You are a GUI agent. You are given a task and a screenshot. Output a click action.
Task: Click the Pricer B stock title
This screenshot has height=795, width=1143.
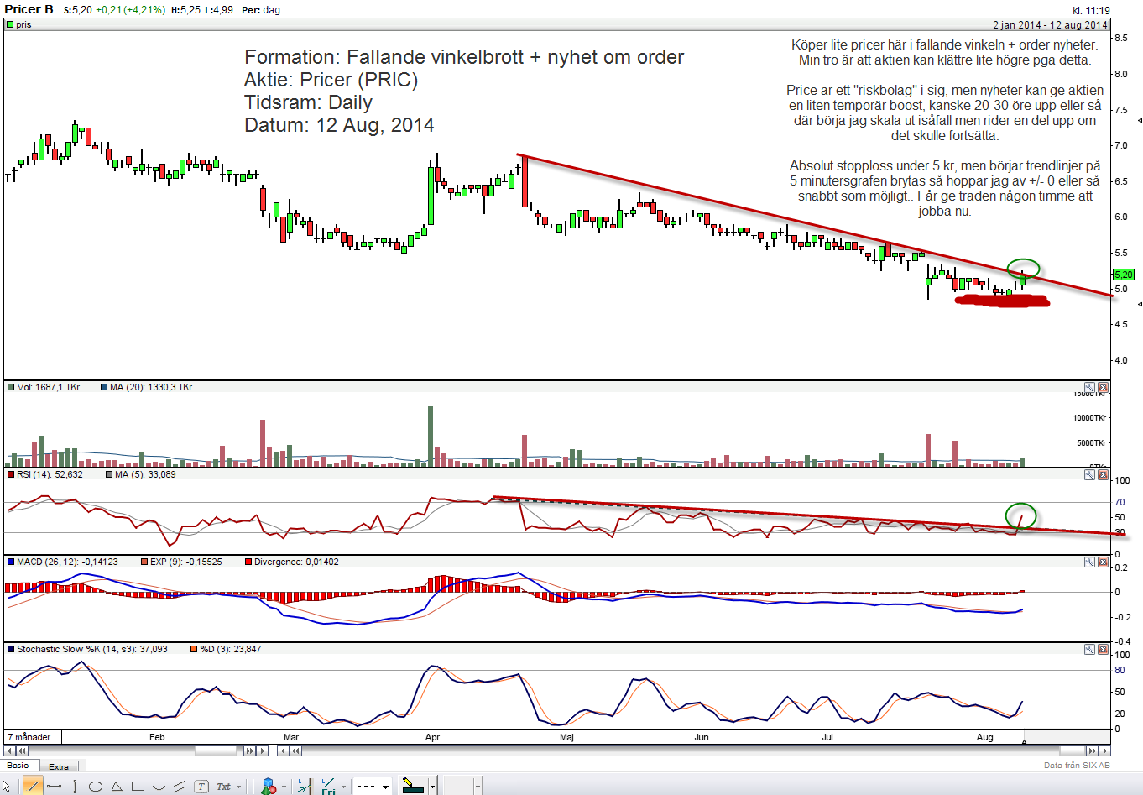[x=29, y=9]
